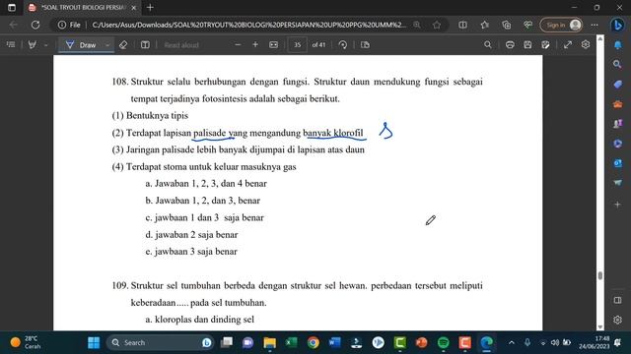
Task: Open File Explorer from the taskbar
Action: (x=269, y=343)
